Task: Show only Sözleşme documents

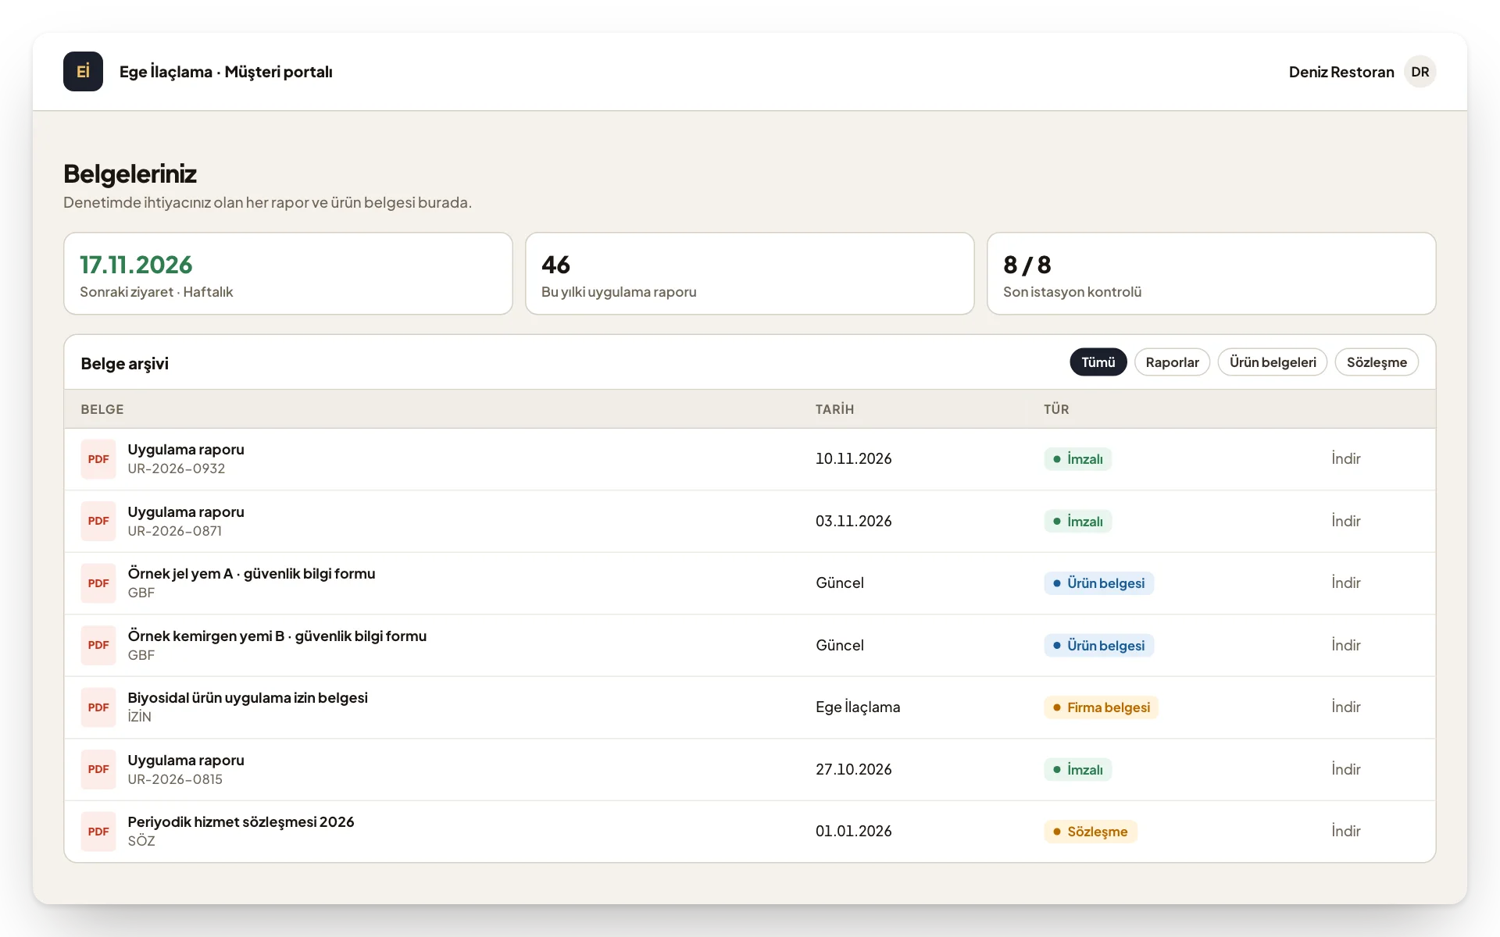Action: (x=1377, y=362)
